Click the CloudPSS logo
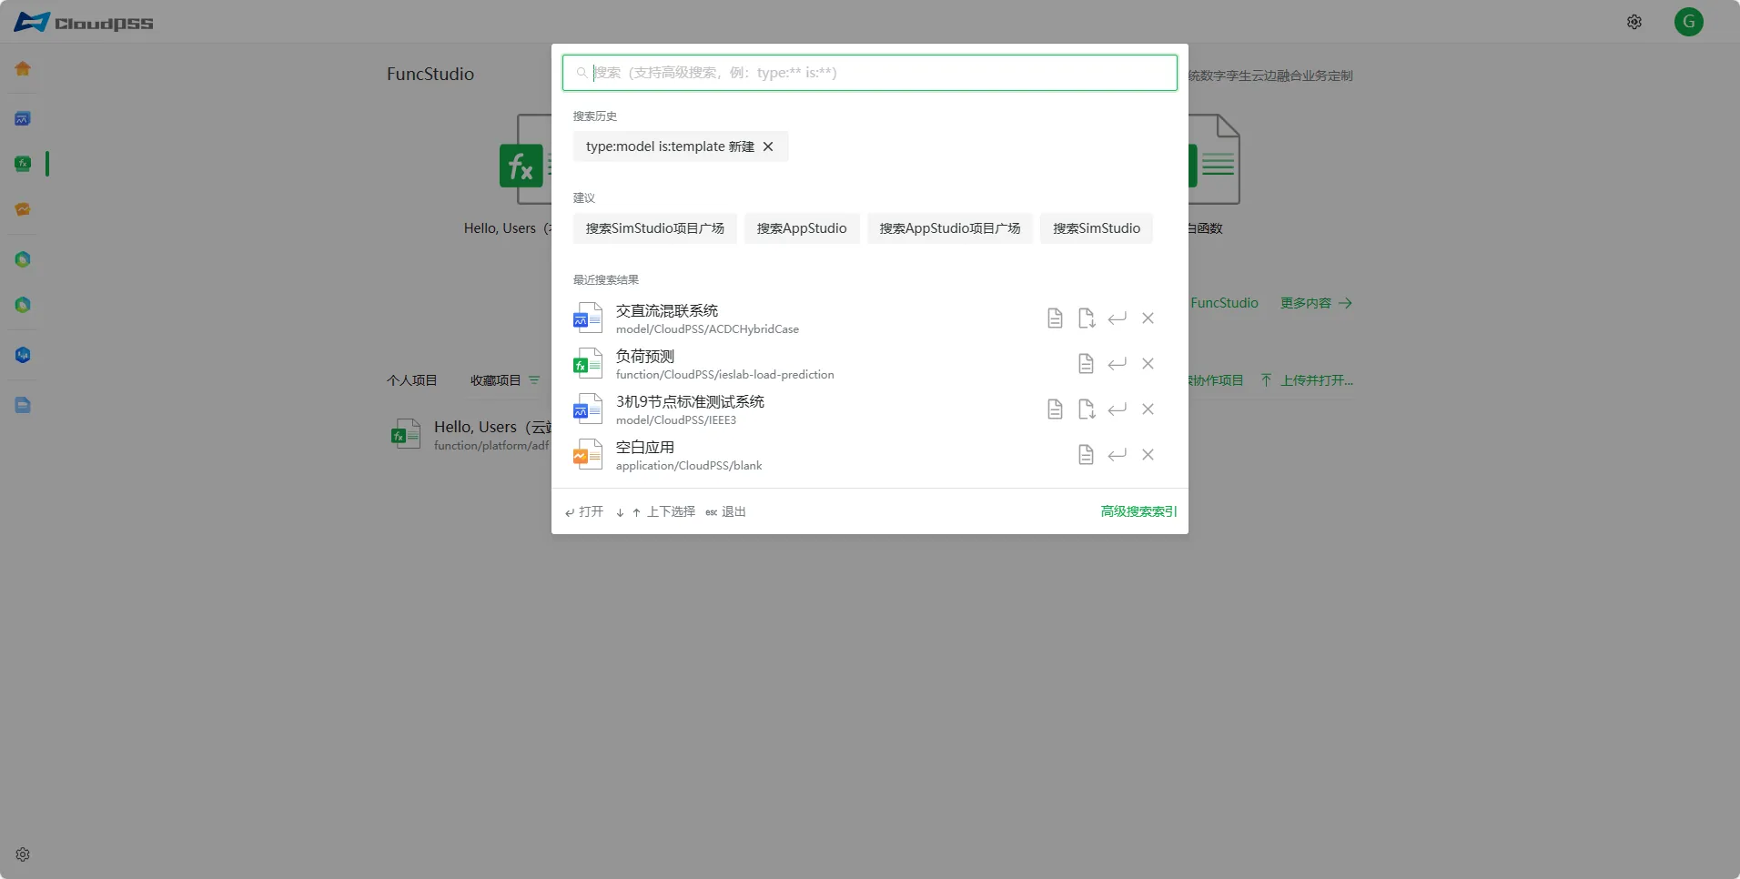The width and height of the screenshot is (1740, 879). coord(84,22)
